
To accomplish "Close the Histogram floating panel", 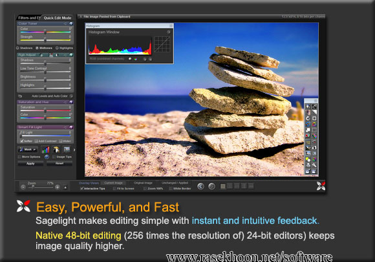I will coord(171,26).
